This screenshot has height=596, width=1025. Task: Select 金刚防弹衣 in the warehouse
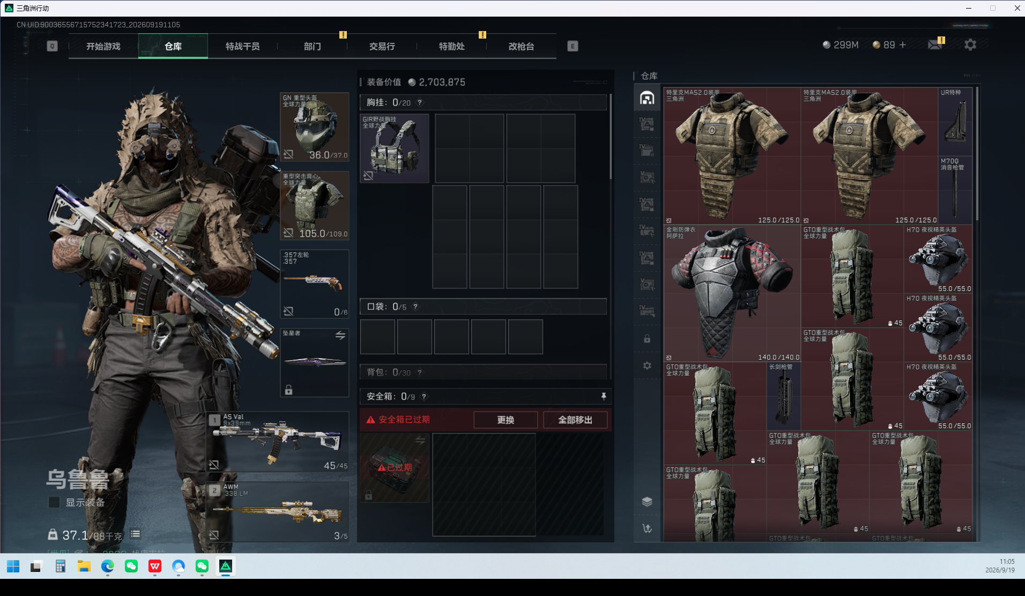point(732,293)
